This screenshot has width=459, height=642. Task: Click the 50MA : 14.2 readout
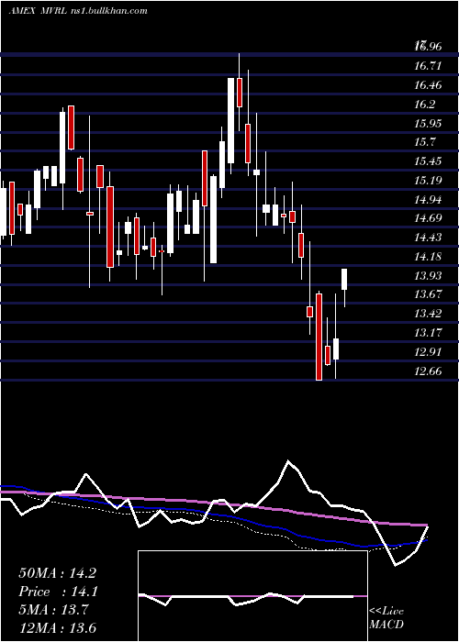pyautogui.click(x=57, y=573)
